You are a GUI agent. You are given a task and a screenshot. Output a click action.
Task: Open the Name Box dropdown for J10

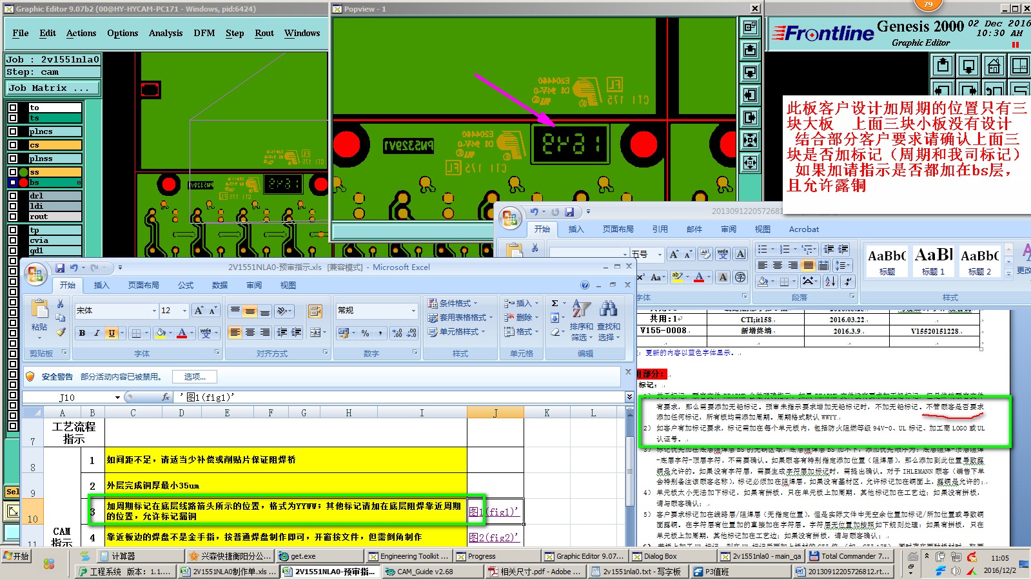click(117, 398)
